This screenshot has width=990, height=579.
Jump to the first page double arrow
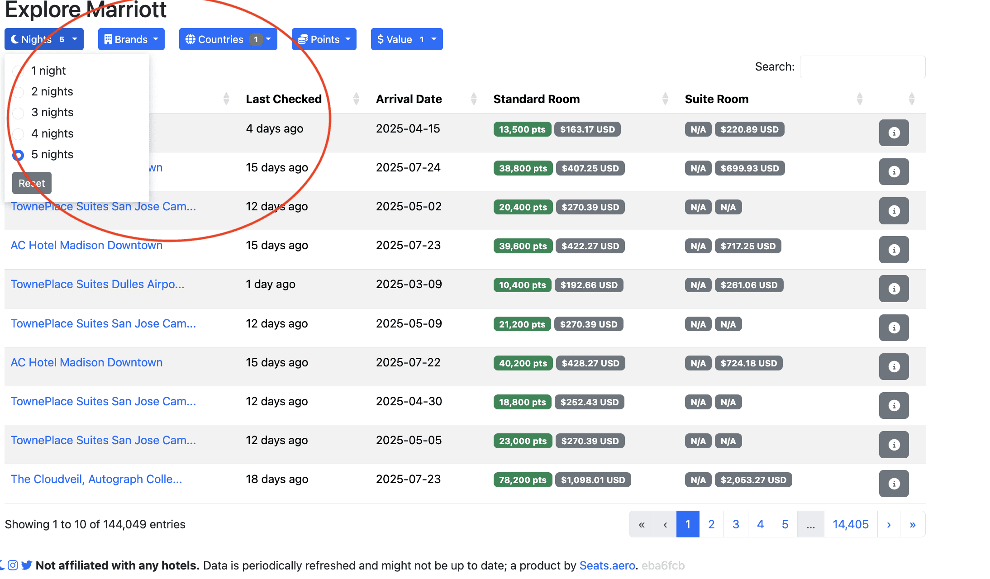coord(642,524)
